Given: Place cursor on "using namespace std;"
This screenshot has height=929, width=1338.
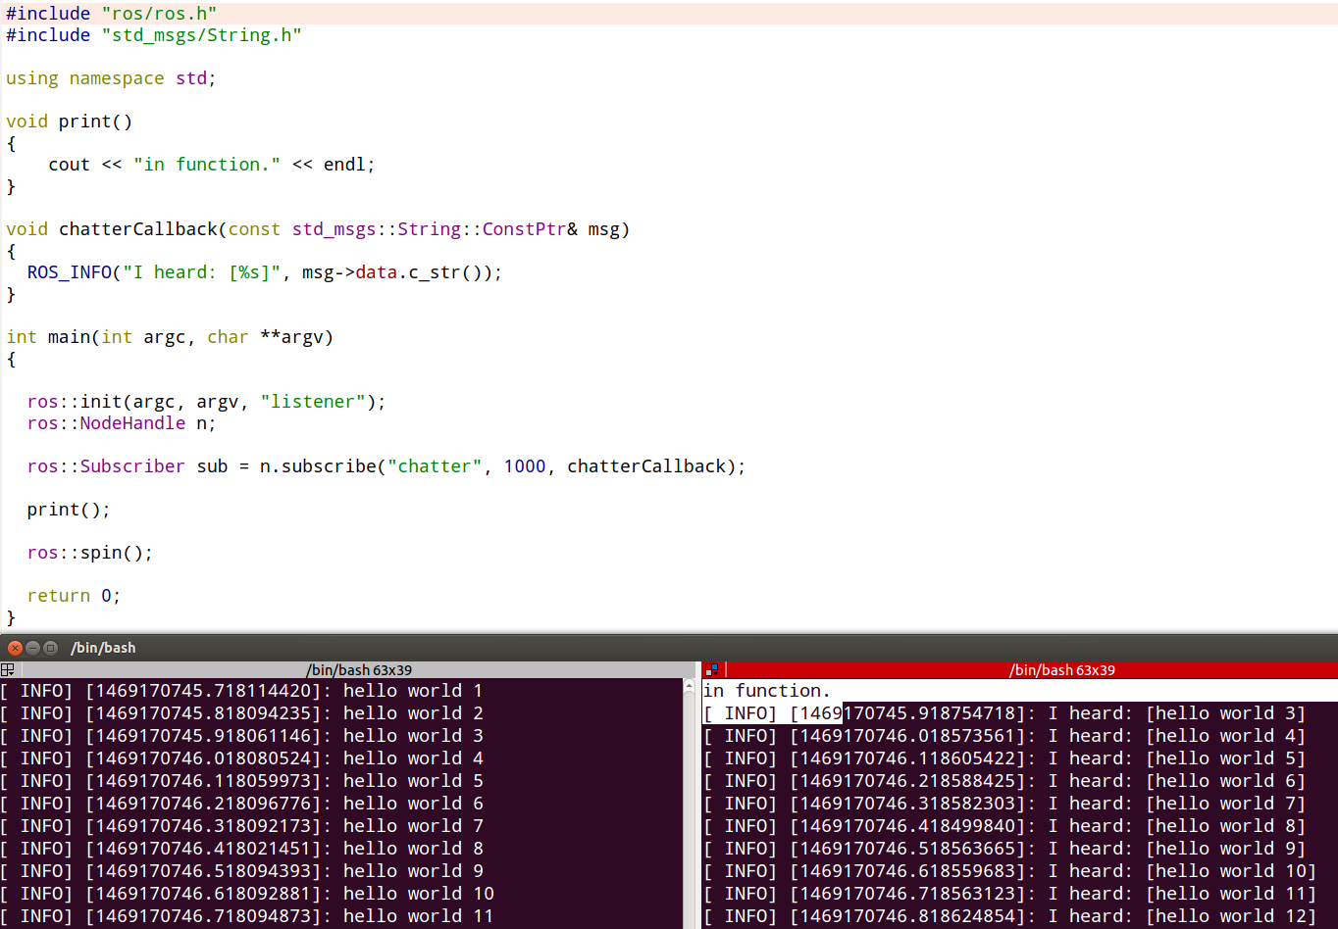Looking at the screenshot, I should click(111, 78).
